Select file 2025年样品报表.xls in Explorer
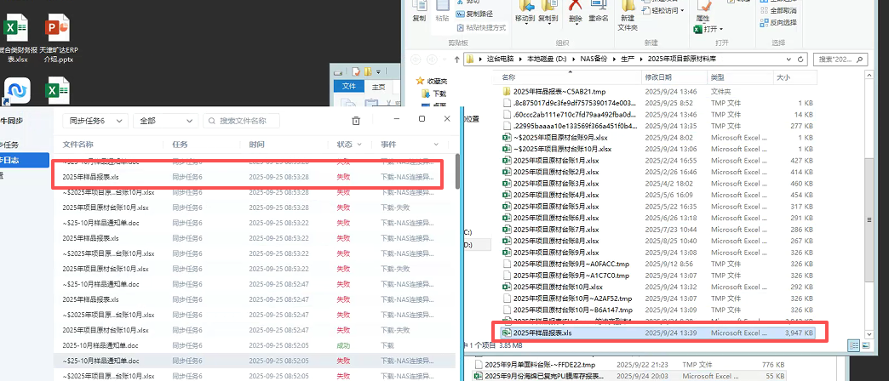Image resolution: width=889 pixels, height=381 pixels. [657, 333]
